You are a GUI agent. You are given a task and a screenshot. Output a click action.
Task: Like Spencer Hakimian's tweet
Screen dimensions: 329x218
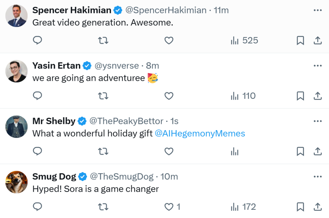pos(169,40)
